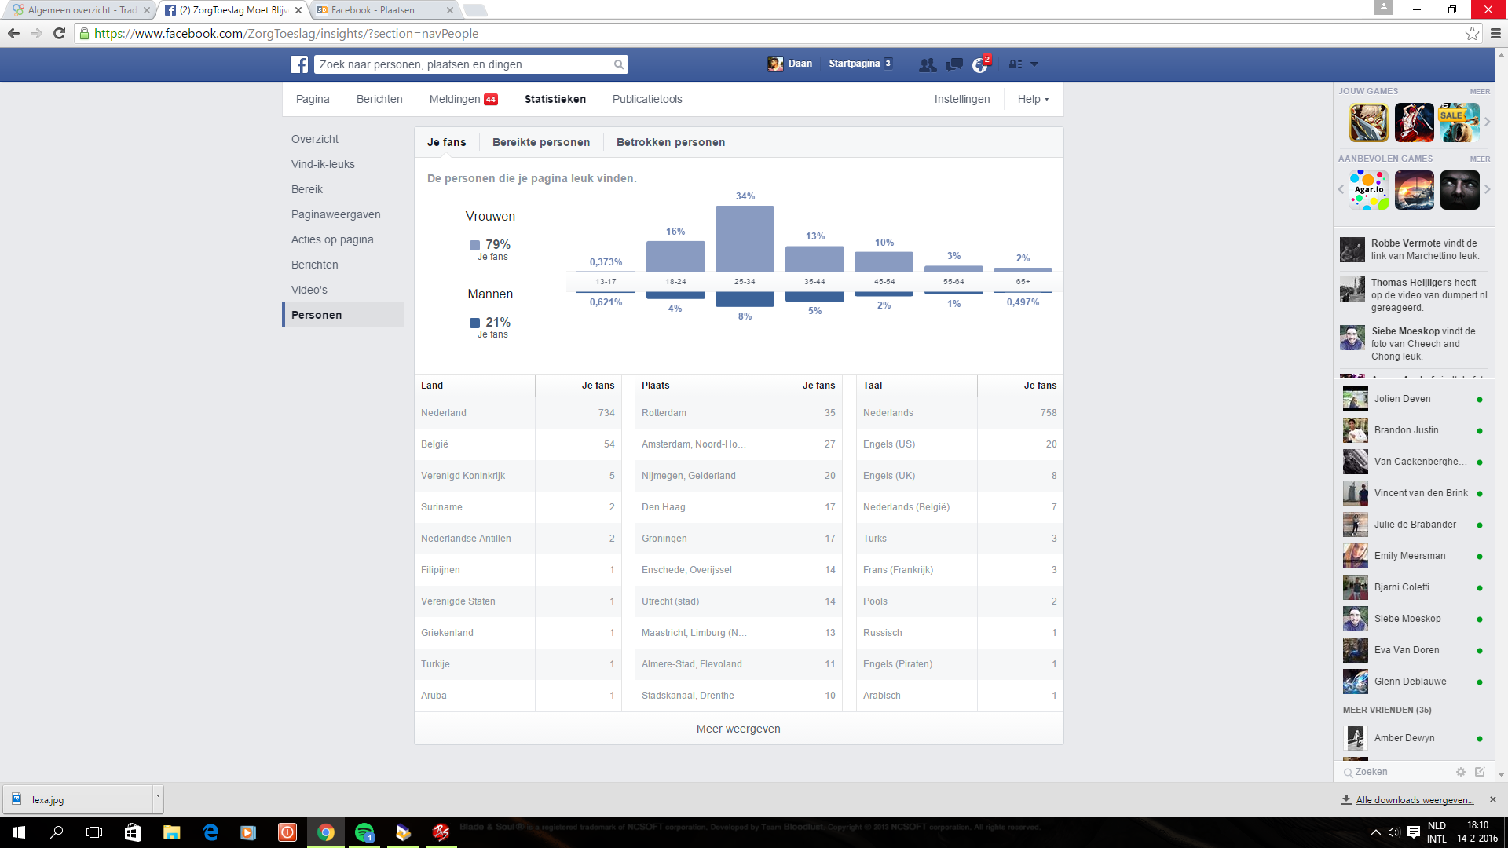Click browser back arrow
1508x848 pixels.
[13, 33]
